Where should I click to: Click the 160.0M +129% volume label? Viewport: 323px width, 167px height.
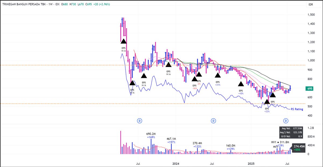pyautogui.click(x=231, y=147)
